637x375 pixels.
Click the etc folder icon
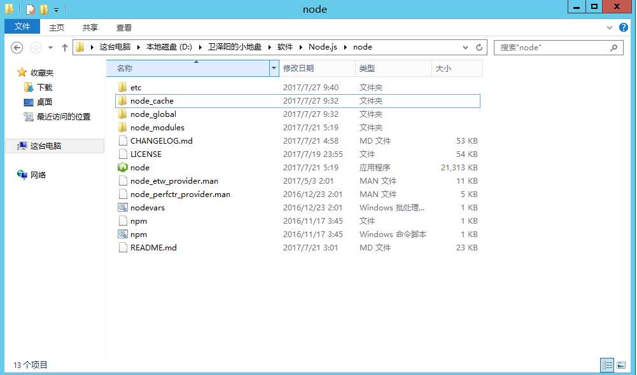click(122, 87)
